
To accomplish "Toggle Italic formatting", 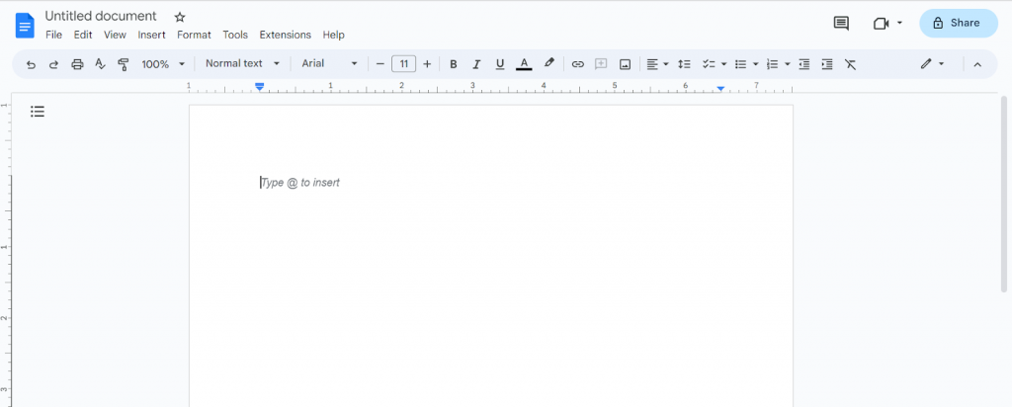I will click(x=476, y=64).
